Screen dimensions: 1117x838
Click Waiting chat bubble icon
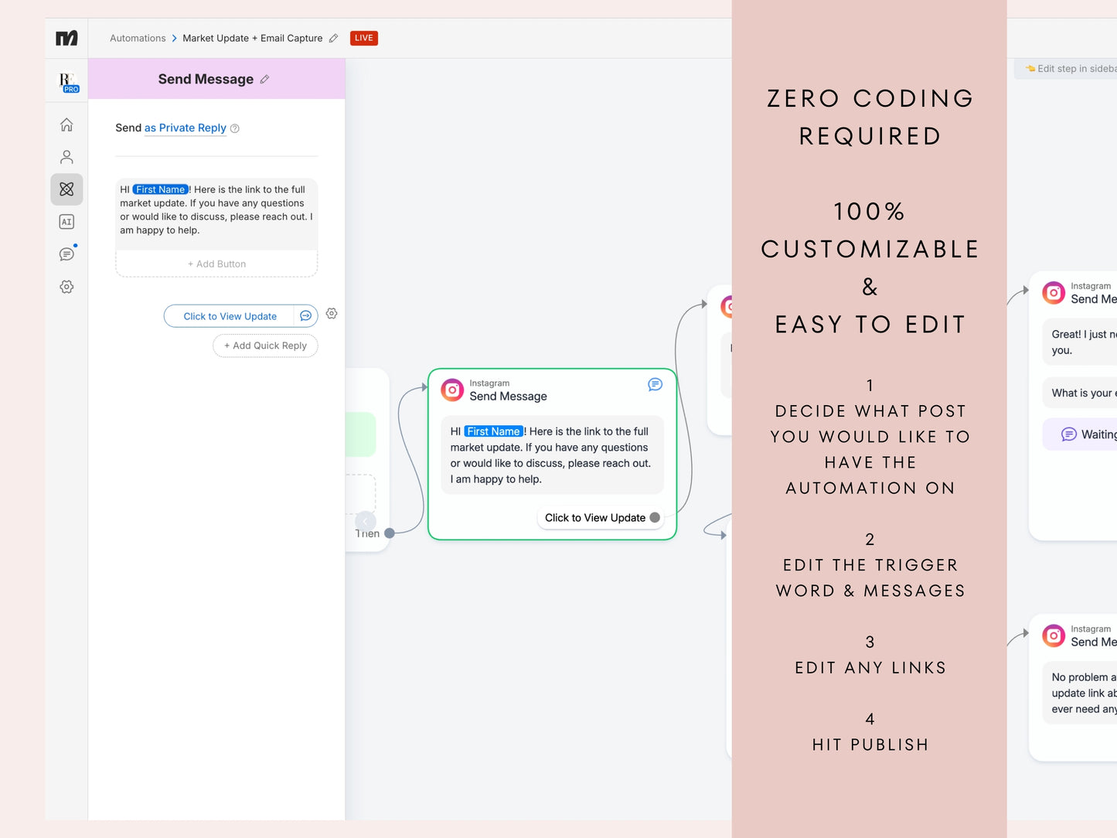pos(1069,434)
